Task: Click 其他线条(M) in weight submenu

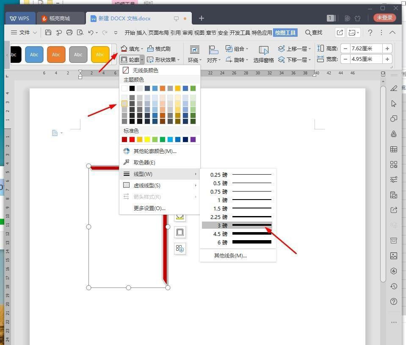Action: tap(230, 255)
